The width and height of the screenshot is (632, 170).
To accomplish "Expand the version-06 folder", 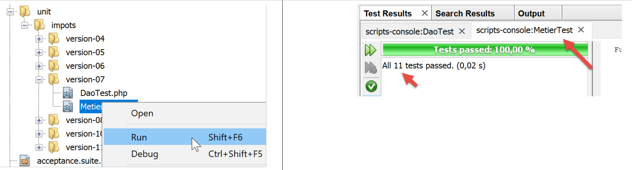I will click(x=39, y=66).
